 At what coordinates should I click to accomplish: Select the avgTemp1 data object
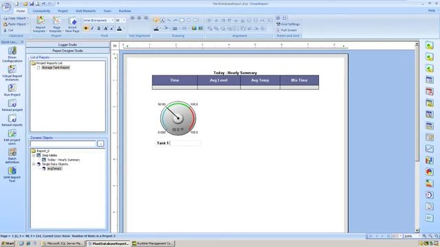click(54, 169)
